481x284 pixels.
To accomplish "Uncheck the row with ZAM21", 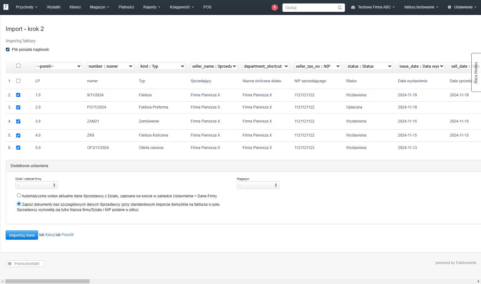I will click(18, 121).
